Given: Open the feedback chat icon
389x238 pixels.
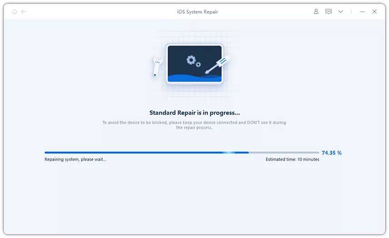Looking at the screenshot, I should click(x=328, y=11).
